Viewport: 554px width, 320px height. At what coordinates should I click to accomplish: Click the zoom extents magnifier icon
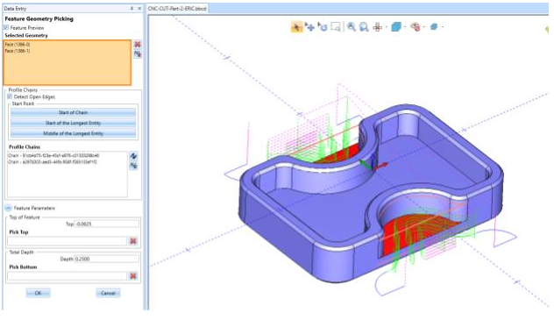[x=364, y=27]
